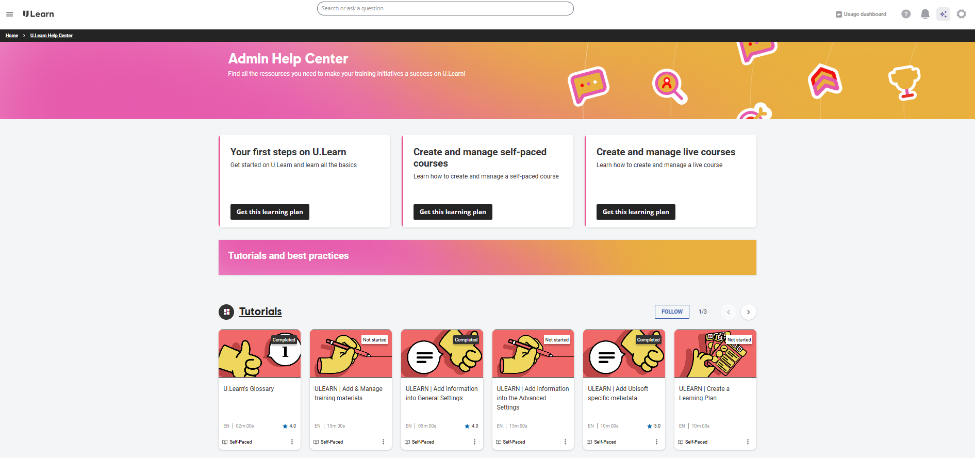
Task: Open the notifications bell
Action: pyautogui.click(x=925, y=14)
